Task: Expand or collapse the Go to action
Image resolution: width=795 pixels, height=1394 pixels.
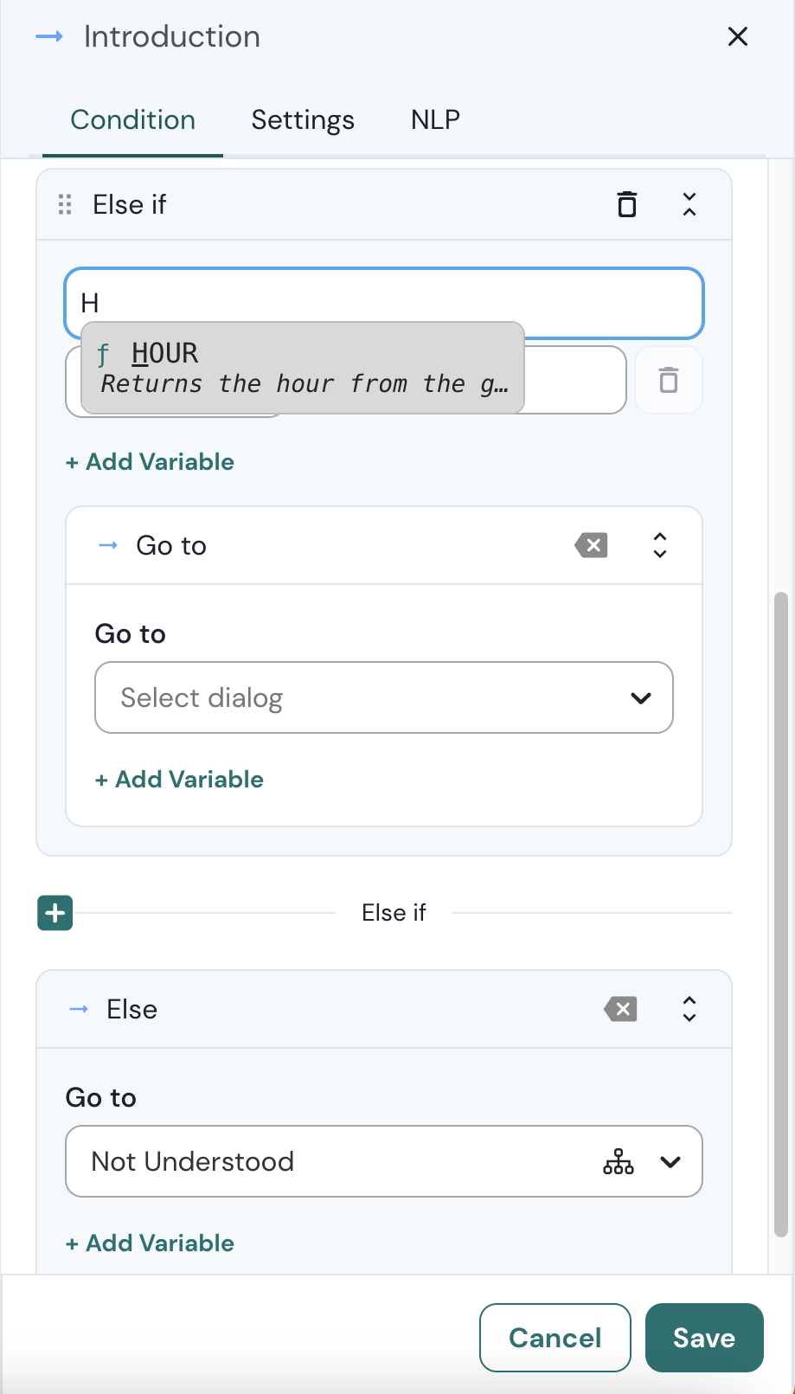Action: pyautogui.click(x=659, y=546)
